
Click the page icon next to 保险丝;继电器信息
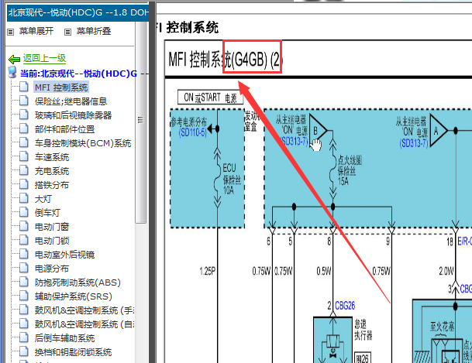[x=24, y=101]
